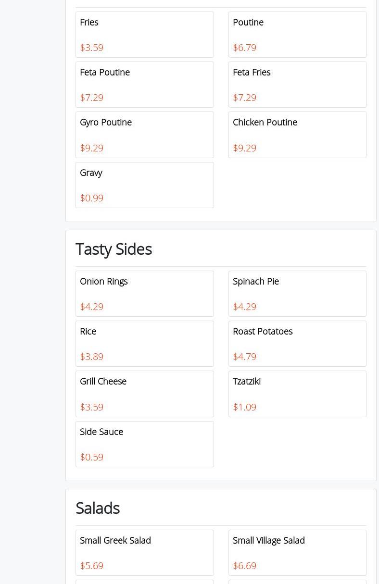Click the $6.79 Poutine price
The image size is (379, 584).
tap(244, 48)
